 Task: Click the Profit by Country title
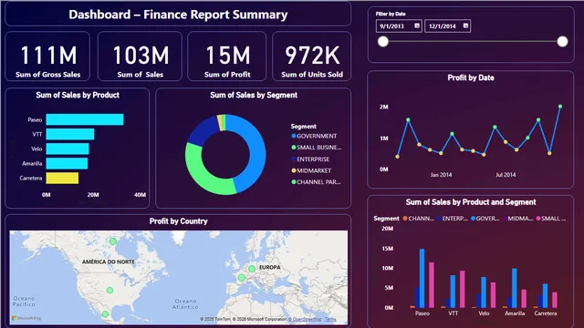point(179,221)
